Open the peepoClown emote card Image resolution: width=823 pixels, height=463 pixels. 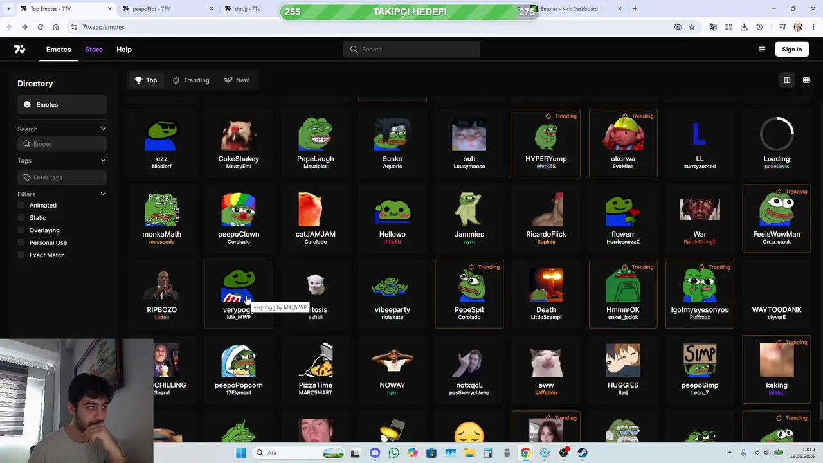click(239, 219)
